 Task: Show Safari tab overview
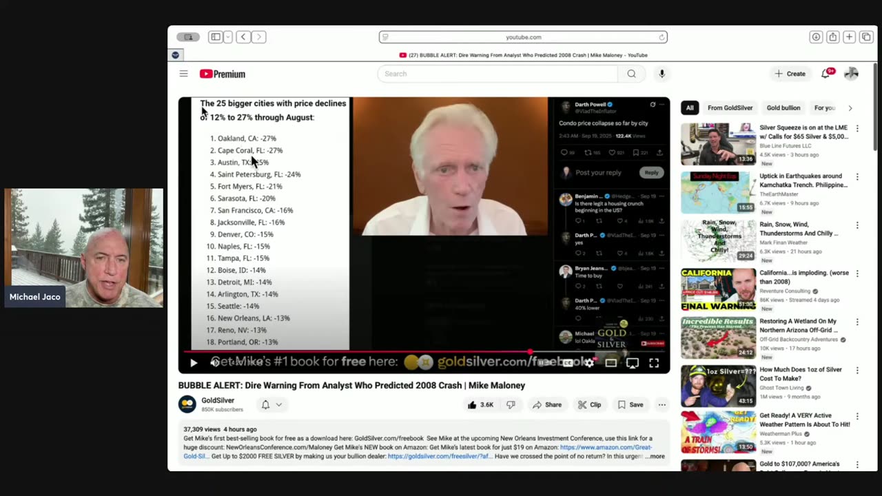[x=865, y=37]
